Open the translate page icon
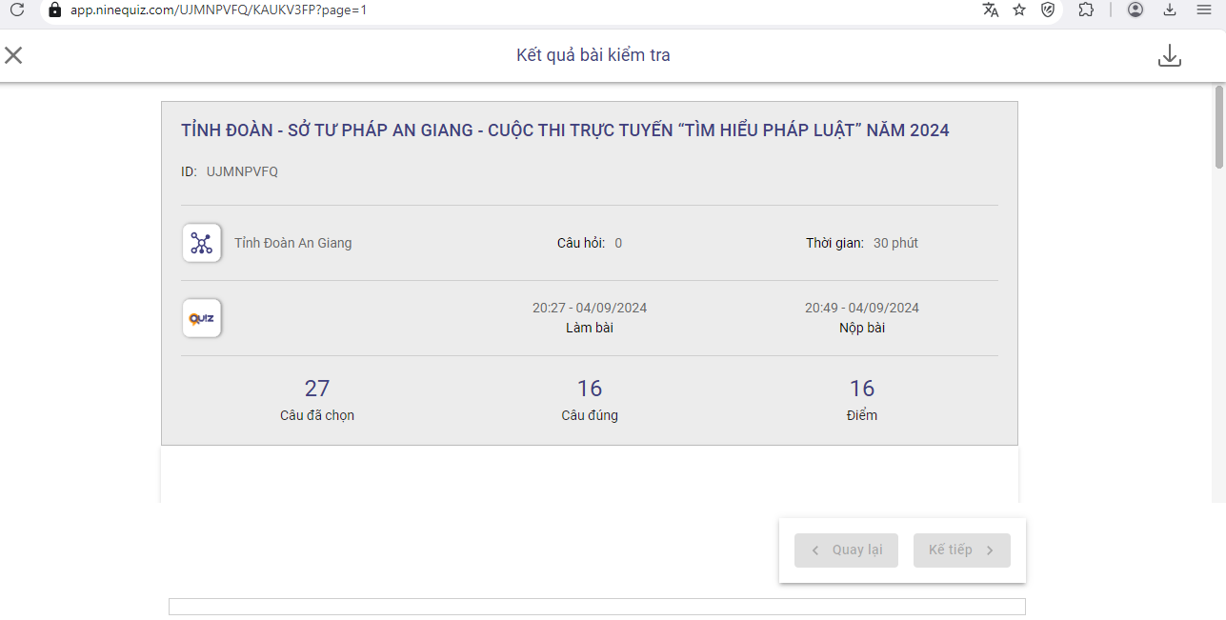The width and height of the screenshot is (1226, 620). coord(991,10)
